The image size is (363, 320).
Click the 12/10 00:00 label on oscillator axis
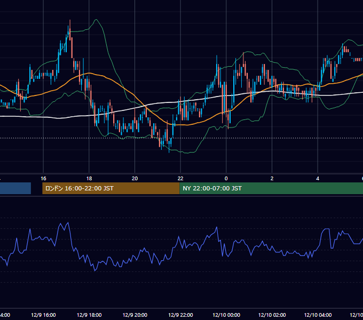point(226,315)
